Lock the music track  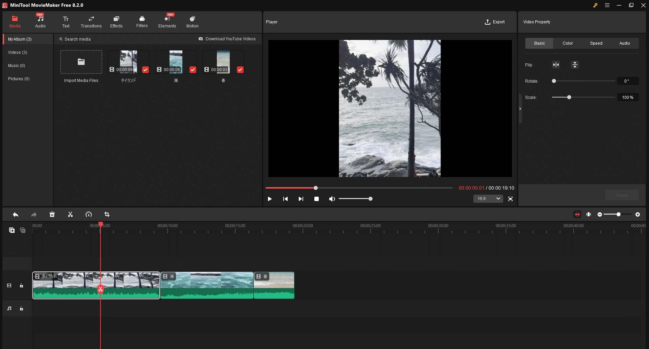[21, 309]
